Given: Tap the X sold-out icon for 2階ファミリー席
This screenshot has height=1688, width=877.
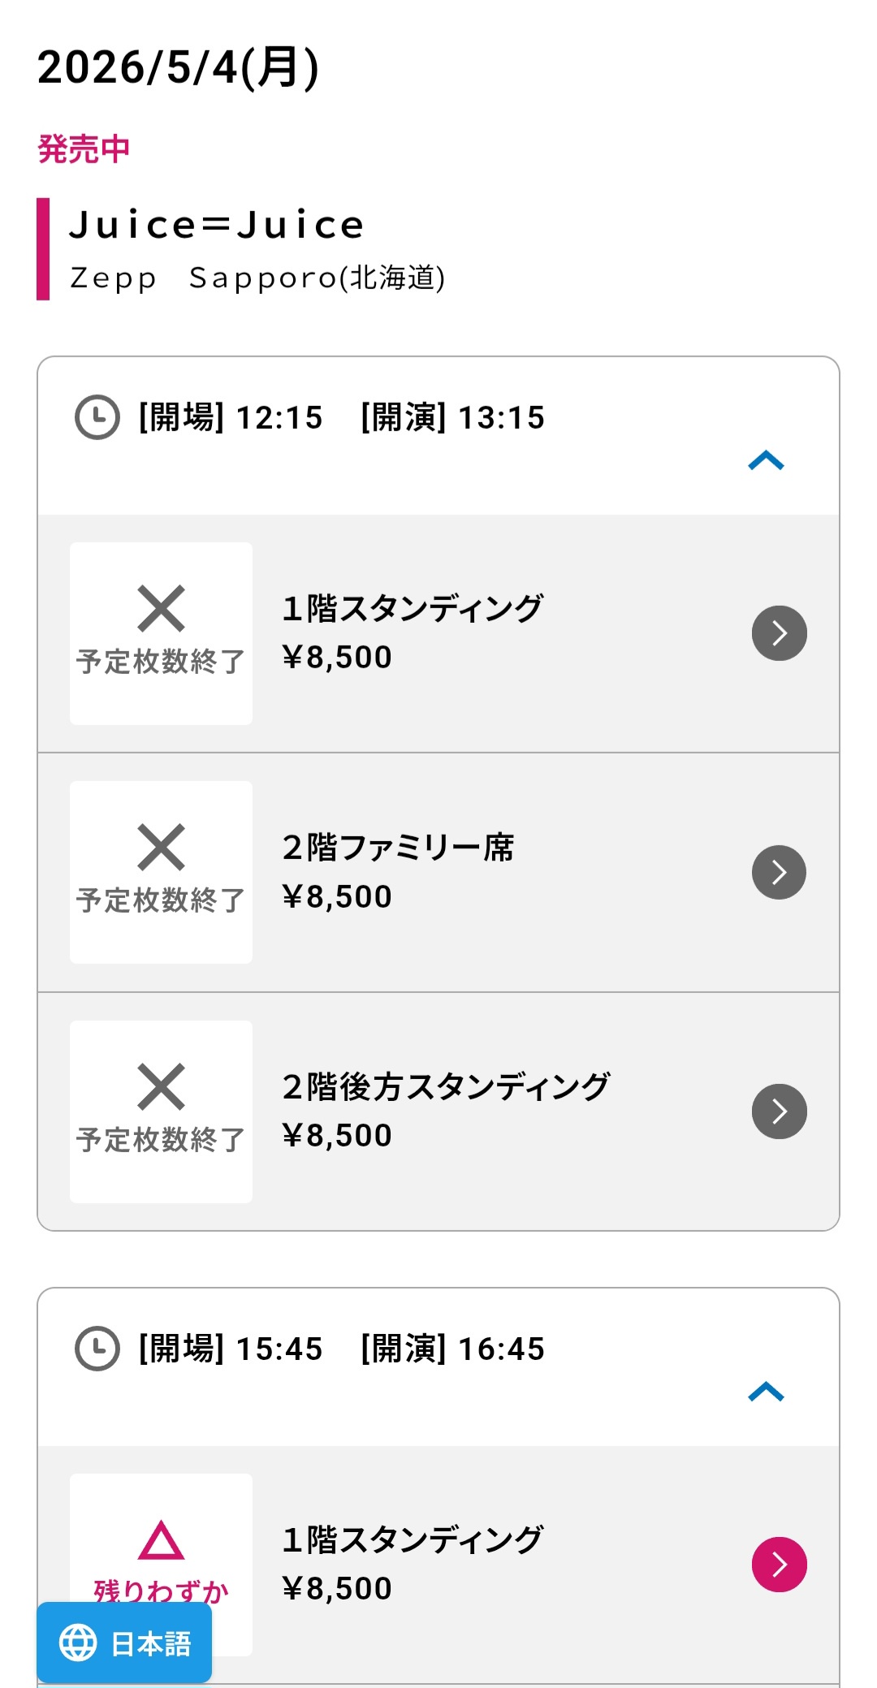Looking at the screenshot, I should (161, 848).
